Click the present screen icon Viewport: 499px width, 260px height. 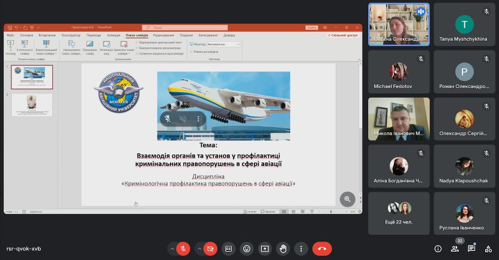point(264,248)
